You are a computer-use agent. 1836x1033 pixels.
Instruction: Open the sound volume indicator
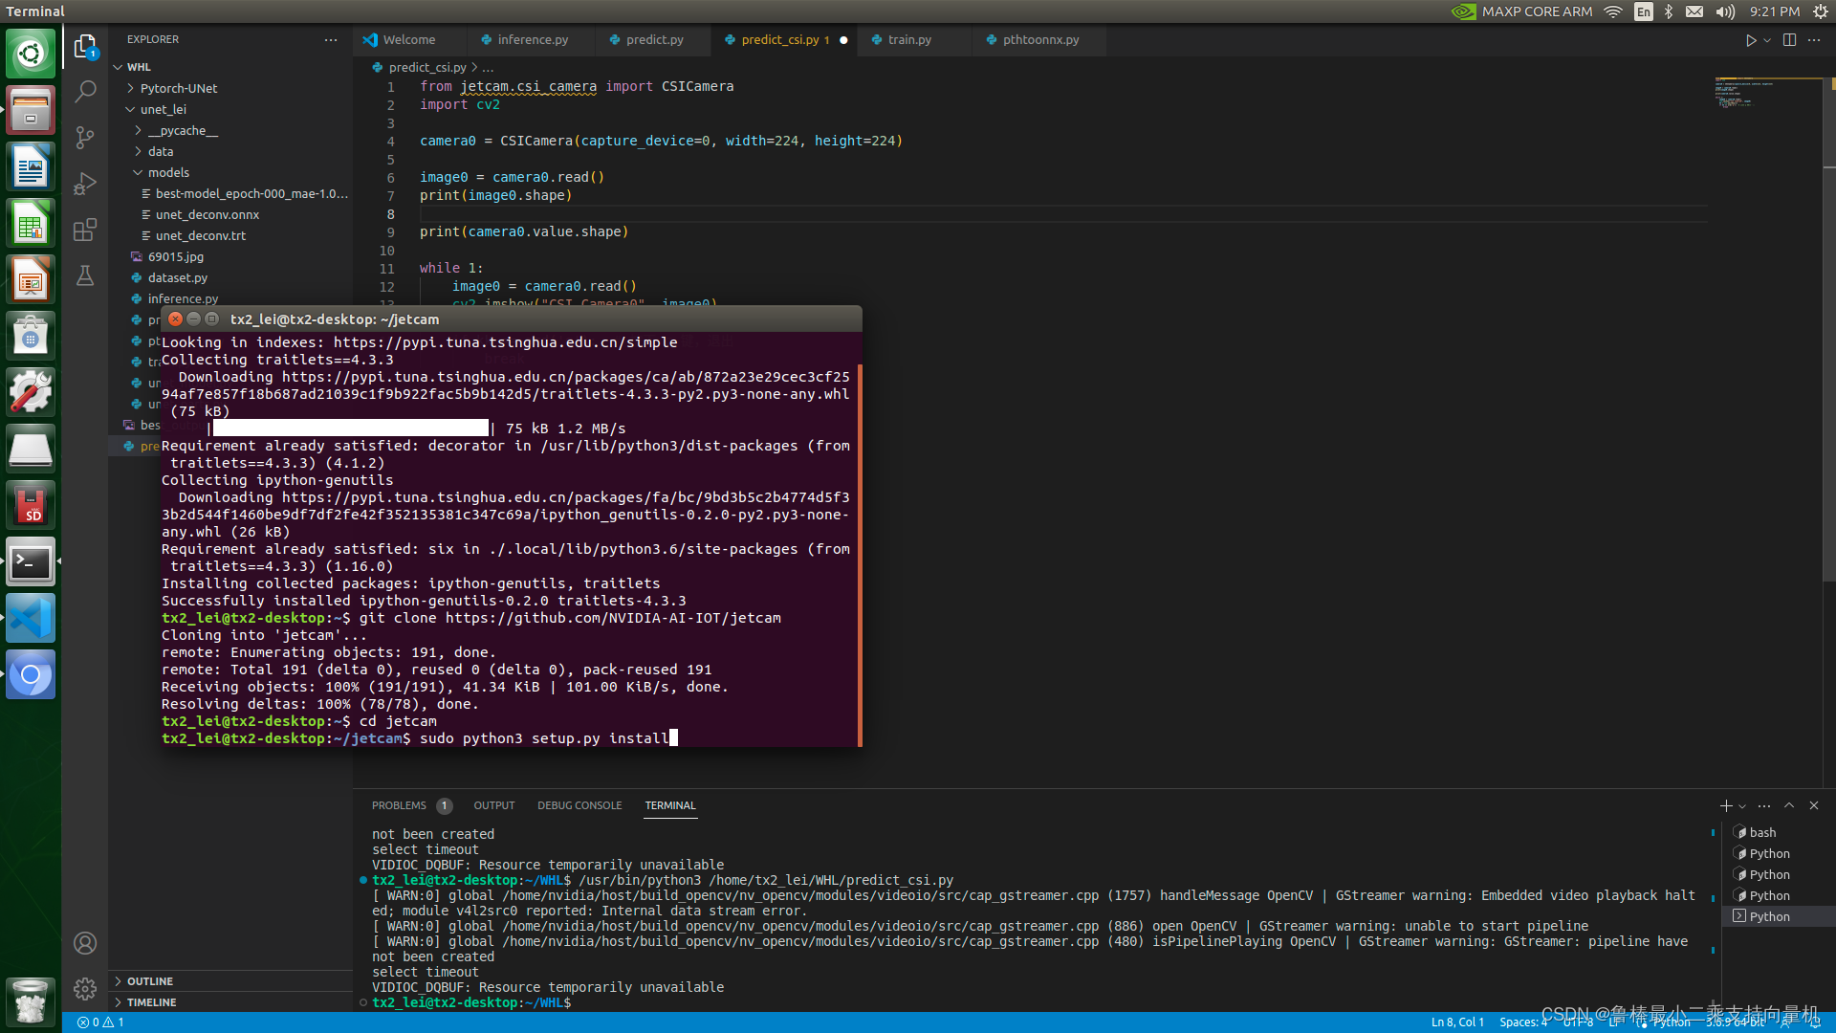click(1725, 11)
